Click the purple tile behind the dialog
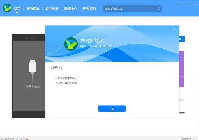 click(182, 69)
